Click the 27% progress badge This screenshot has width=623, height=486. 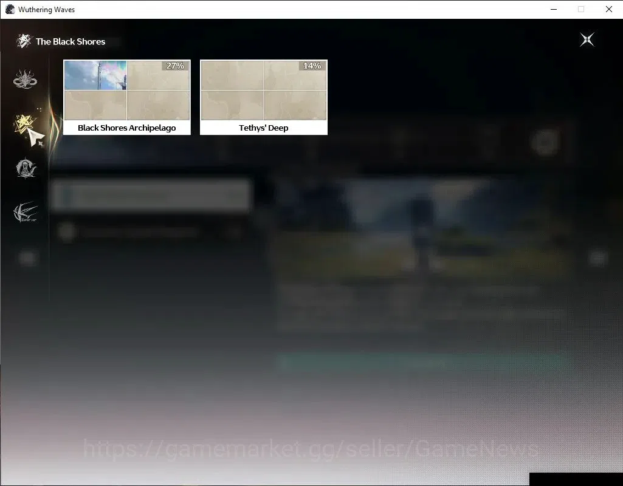coord(175,66)
